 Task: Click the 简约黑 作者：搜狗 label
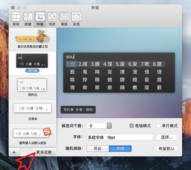point(78,109)
